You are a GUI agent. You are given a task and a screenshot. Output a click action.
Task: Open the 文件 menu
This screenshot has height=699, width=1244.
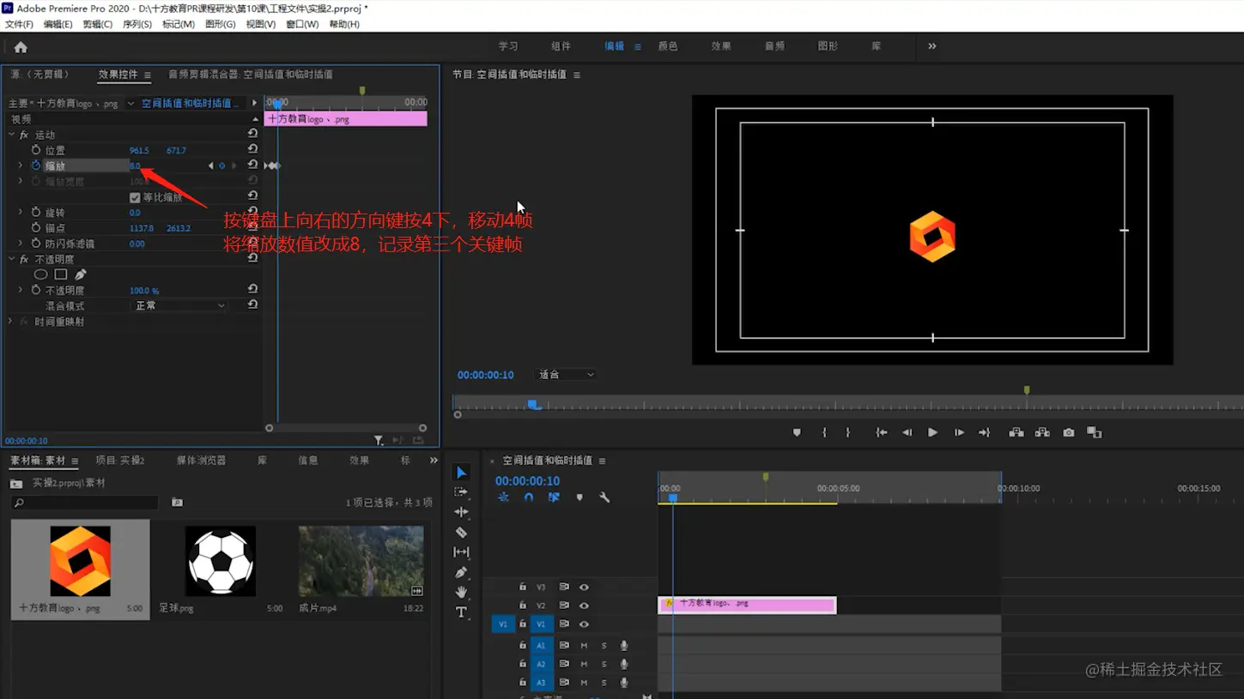19,24
